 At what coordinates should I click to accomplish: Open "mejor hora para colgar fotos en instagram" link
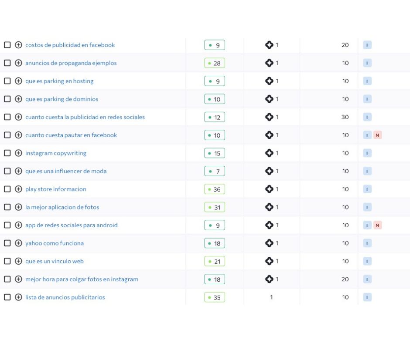82,279
